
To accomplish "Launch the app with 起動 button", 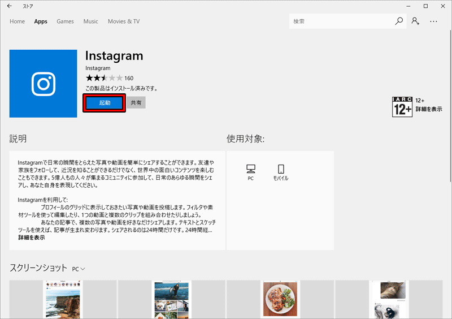I will pos(105,103).
